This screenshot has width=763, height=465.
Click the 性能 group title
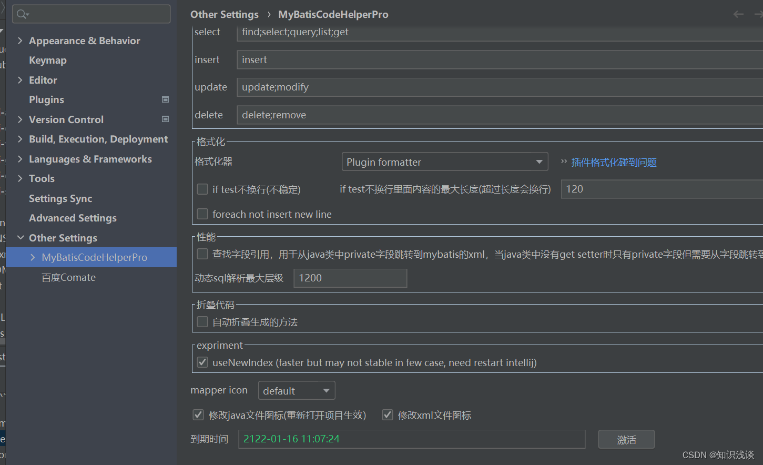(206, 237)
